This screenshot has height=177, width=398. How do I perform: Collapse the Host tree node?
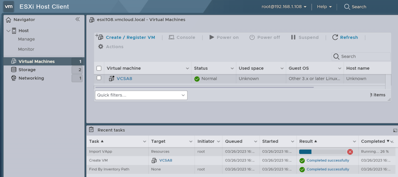(x=9, y=31)
